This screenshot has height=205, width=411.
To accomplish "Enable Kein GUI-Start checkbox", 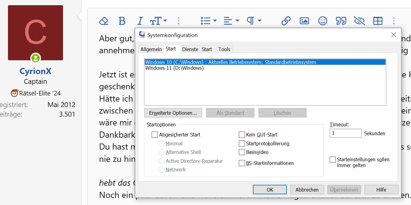I will point(242,135).
